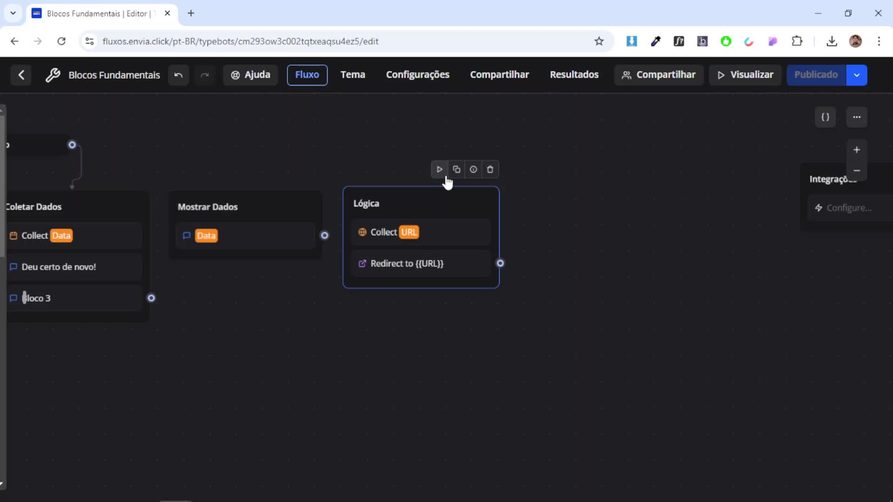Bookmark the page with the star icon
This screenshot has width=893, height=502.
(x=599, y=41)
